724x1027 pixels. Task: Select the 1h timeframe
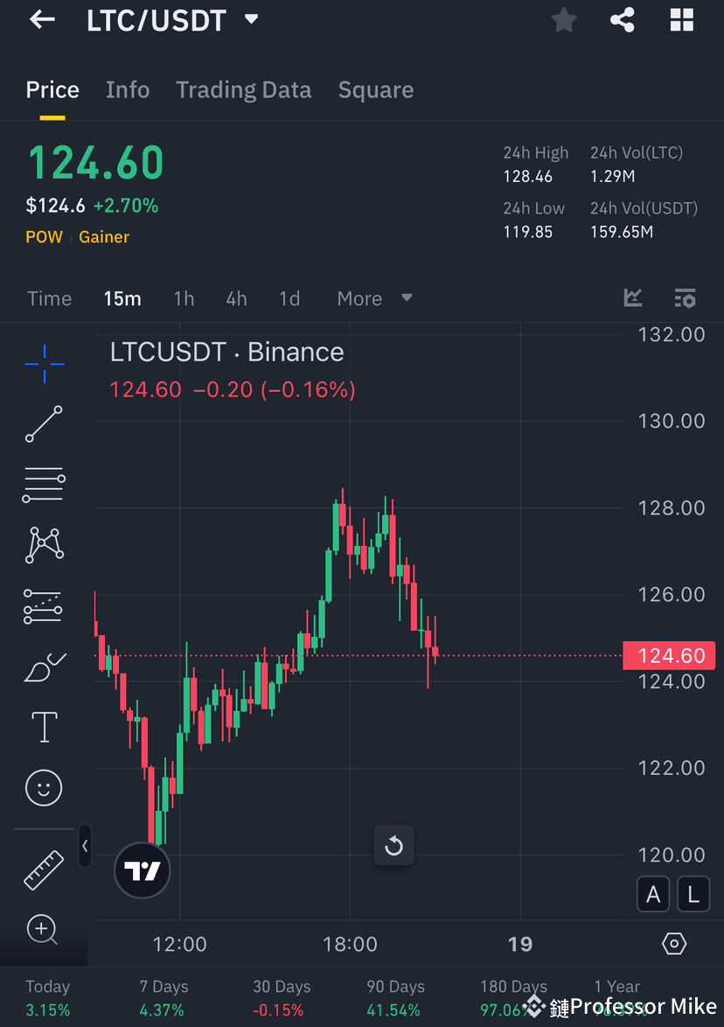click(184, 298)
